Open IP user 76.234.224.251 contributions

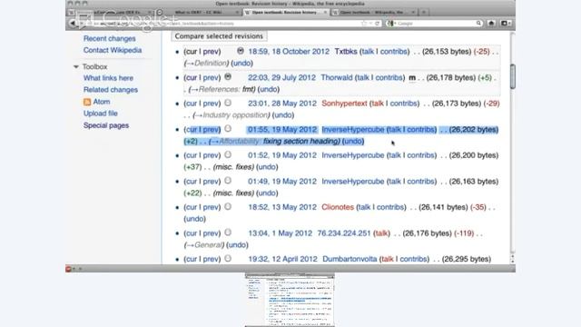click(x=344, y=233)
